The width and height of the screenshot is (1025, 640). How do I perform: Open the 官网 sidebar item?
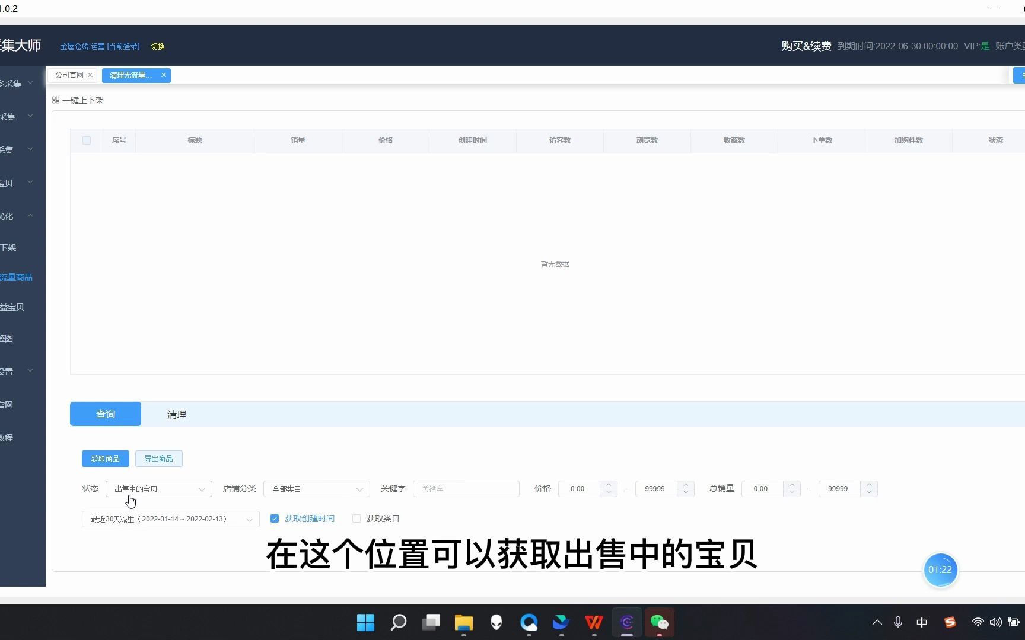(x=7, y=405)
